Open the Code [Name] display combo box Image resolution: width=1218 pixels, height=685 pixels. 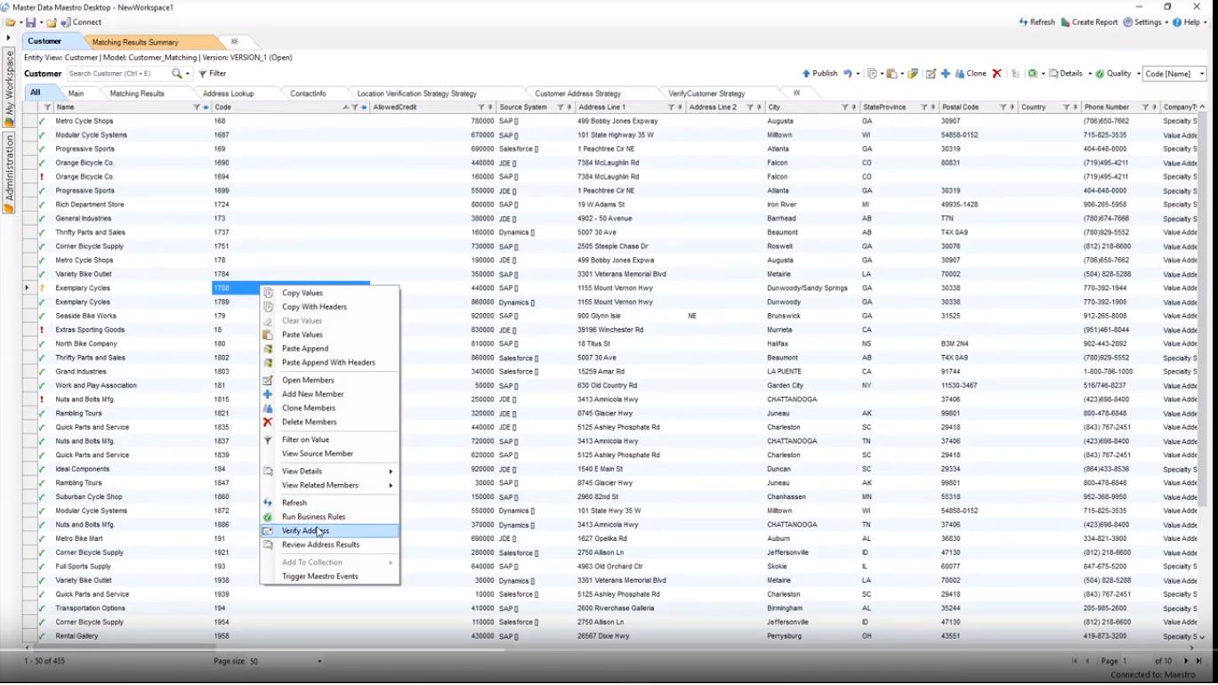click(1174, 74)
